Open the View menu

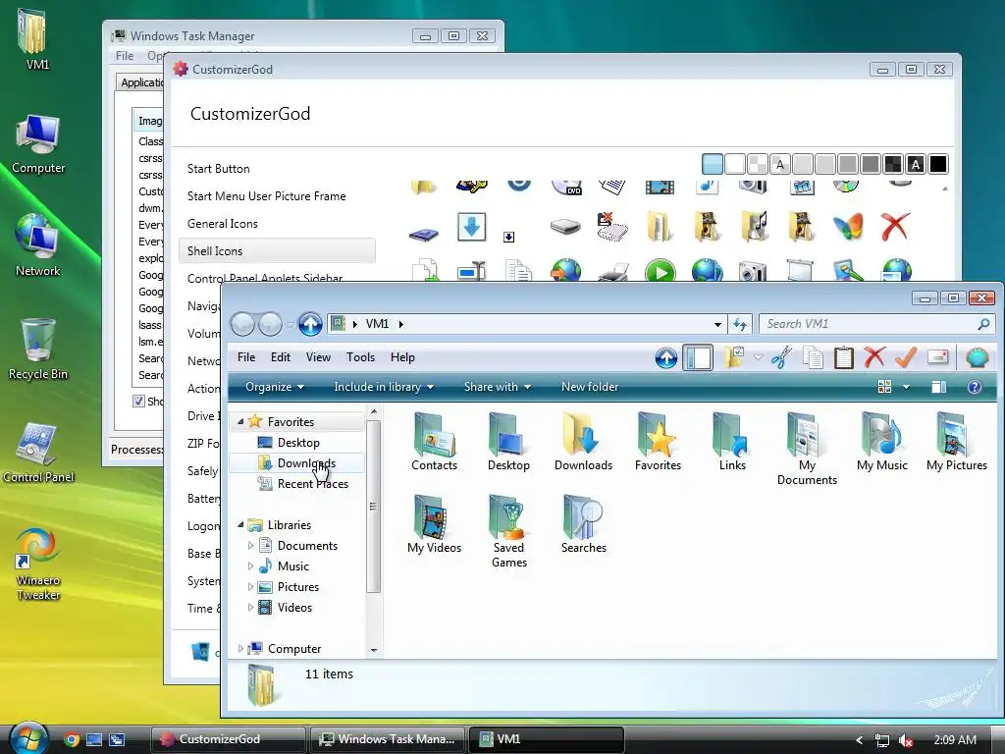[x=318, y=357]
